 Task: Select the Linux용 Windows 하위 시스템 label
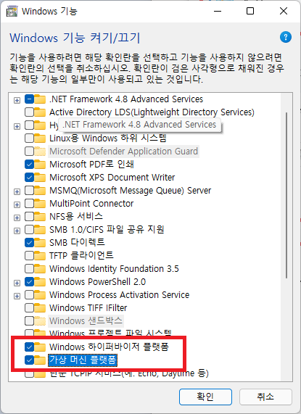coord(108,138)
